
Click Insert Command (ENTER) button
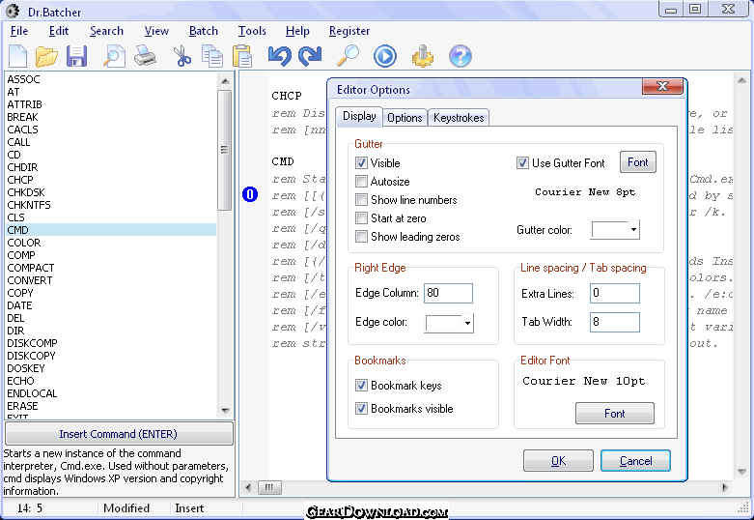119,434
